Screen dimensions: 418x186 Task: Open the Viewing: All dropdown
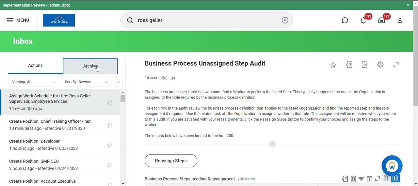[x=33, y=82]
